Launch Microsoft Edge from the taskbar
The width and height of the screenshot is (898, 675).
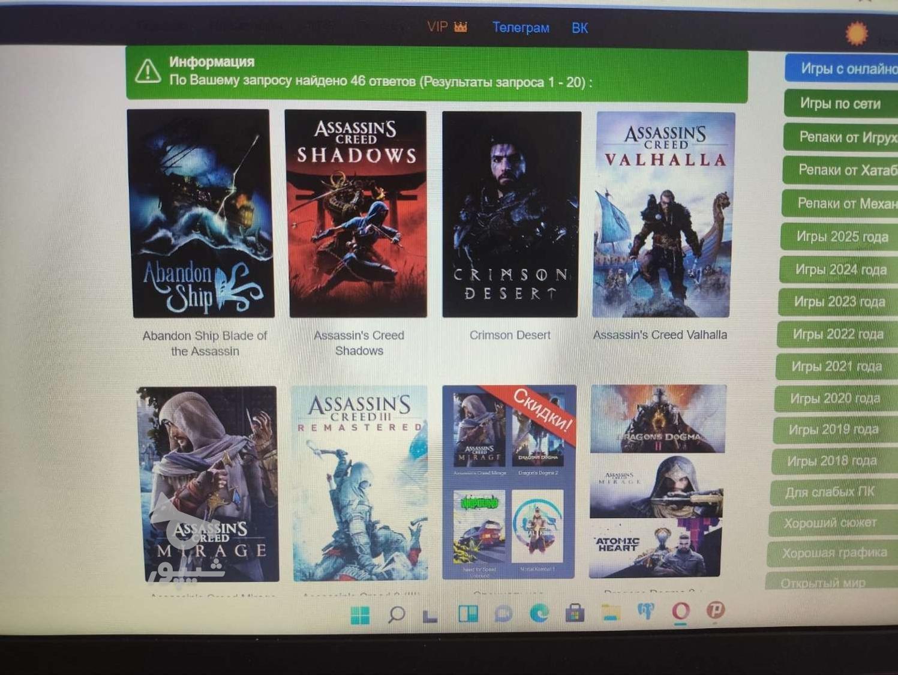(x=539, y=613)
